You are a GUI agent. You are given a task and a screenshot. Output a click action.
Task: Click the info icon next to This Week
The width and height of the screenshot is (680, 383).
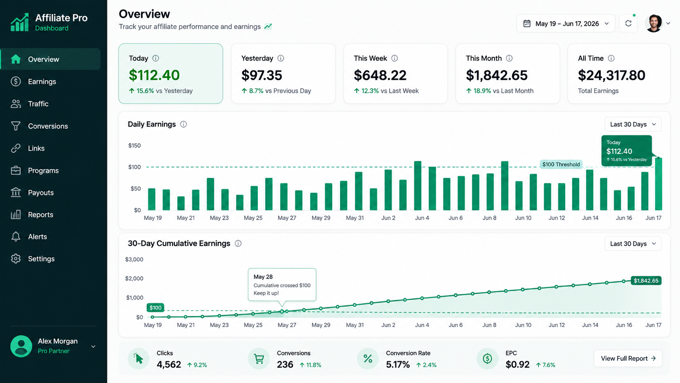tap(394, 58)
